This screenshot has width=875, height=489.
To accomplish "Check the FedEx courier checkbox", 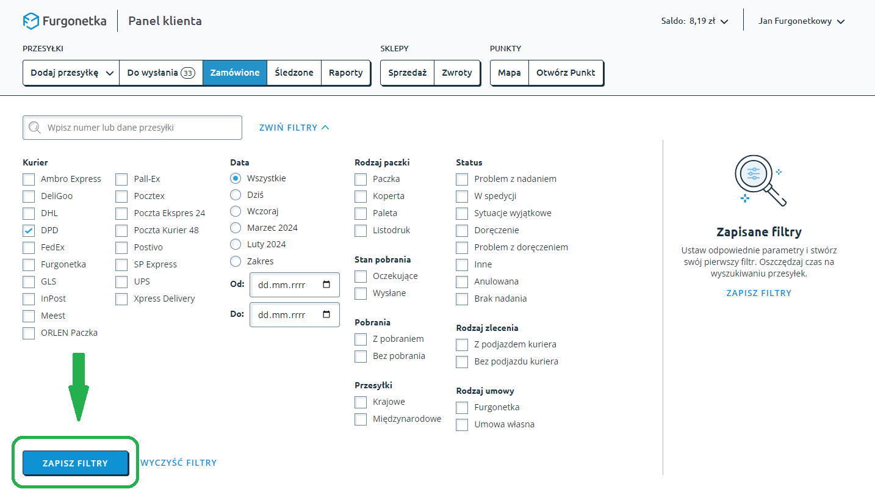I will [29, 247].
